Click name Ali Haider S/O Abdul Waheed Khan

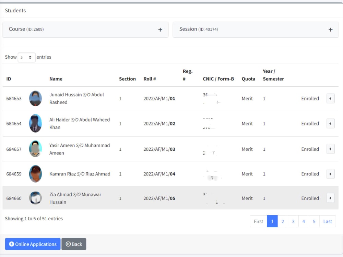coord(80,123)
